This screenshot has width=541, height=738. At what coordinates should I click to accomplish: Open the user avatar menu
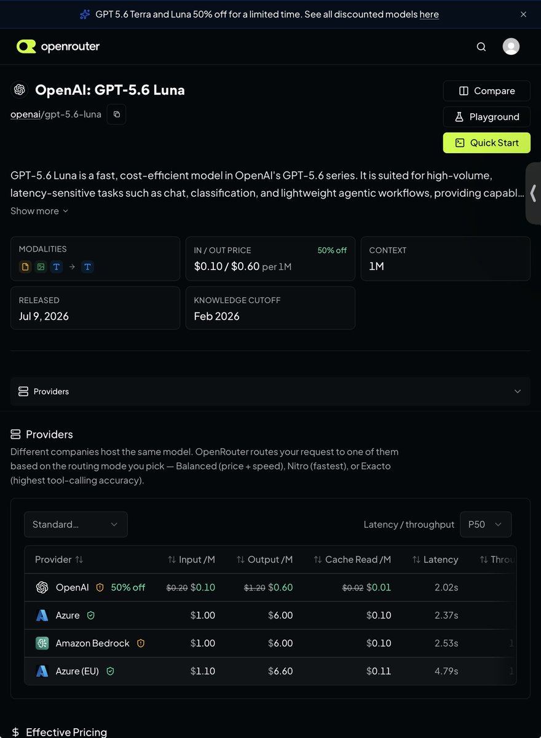(x=511, y=46)
